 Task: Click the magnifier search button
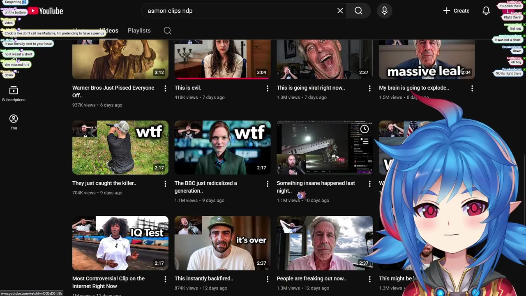pos(358,11)
